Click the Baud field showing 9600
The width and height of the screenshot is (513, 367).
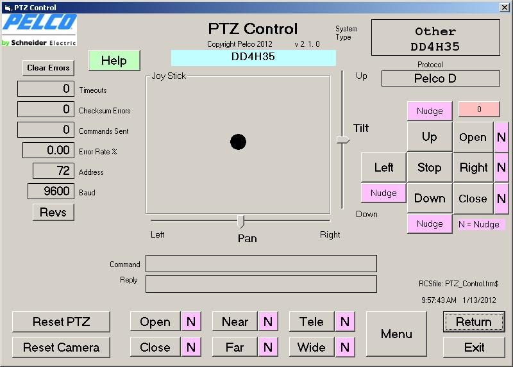coord(51,191)
